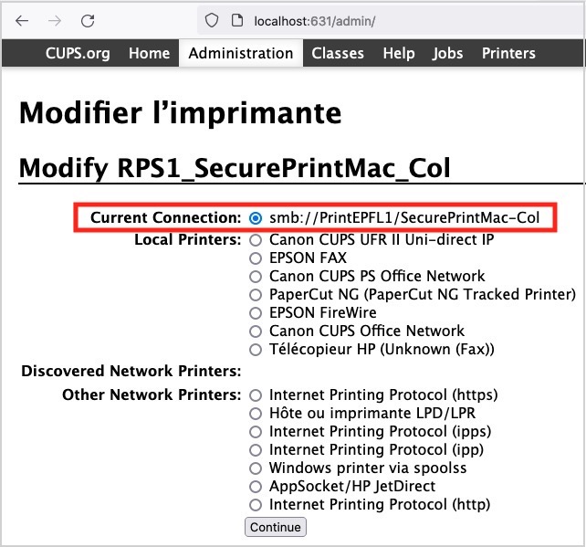
Task: Switch to the Jobs tab
Action: tap(448, 53)
